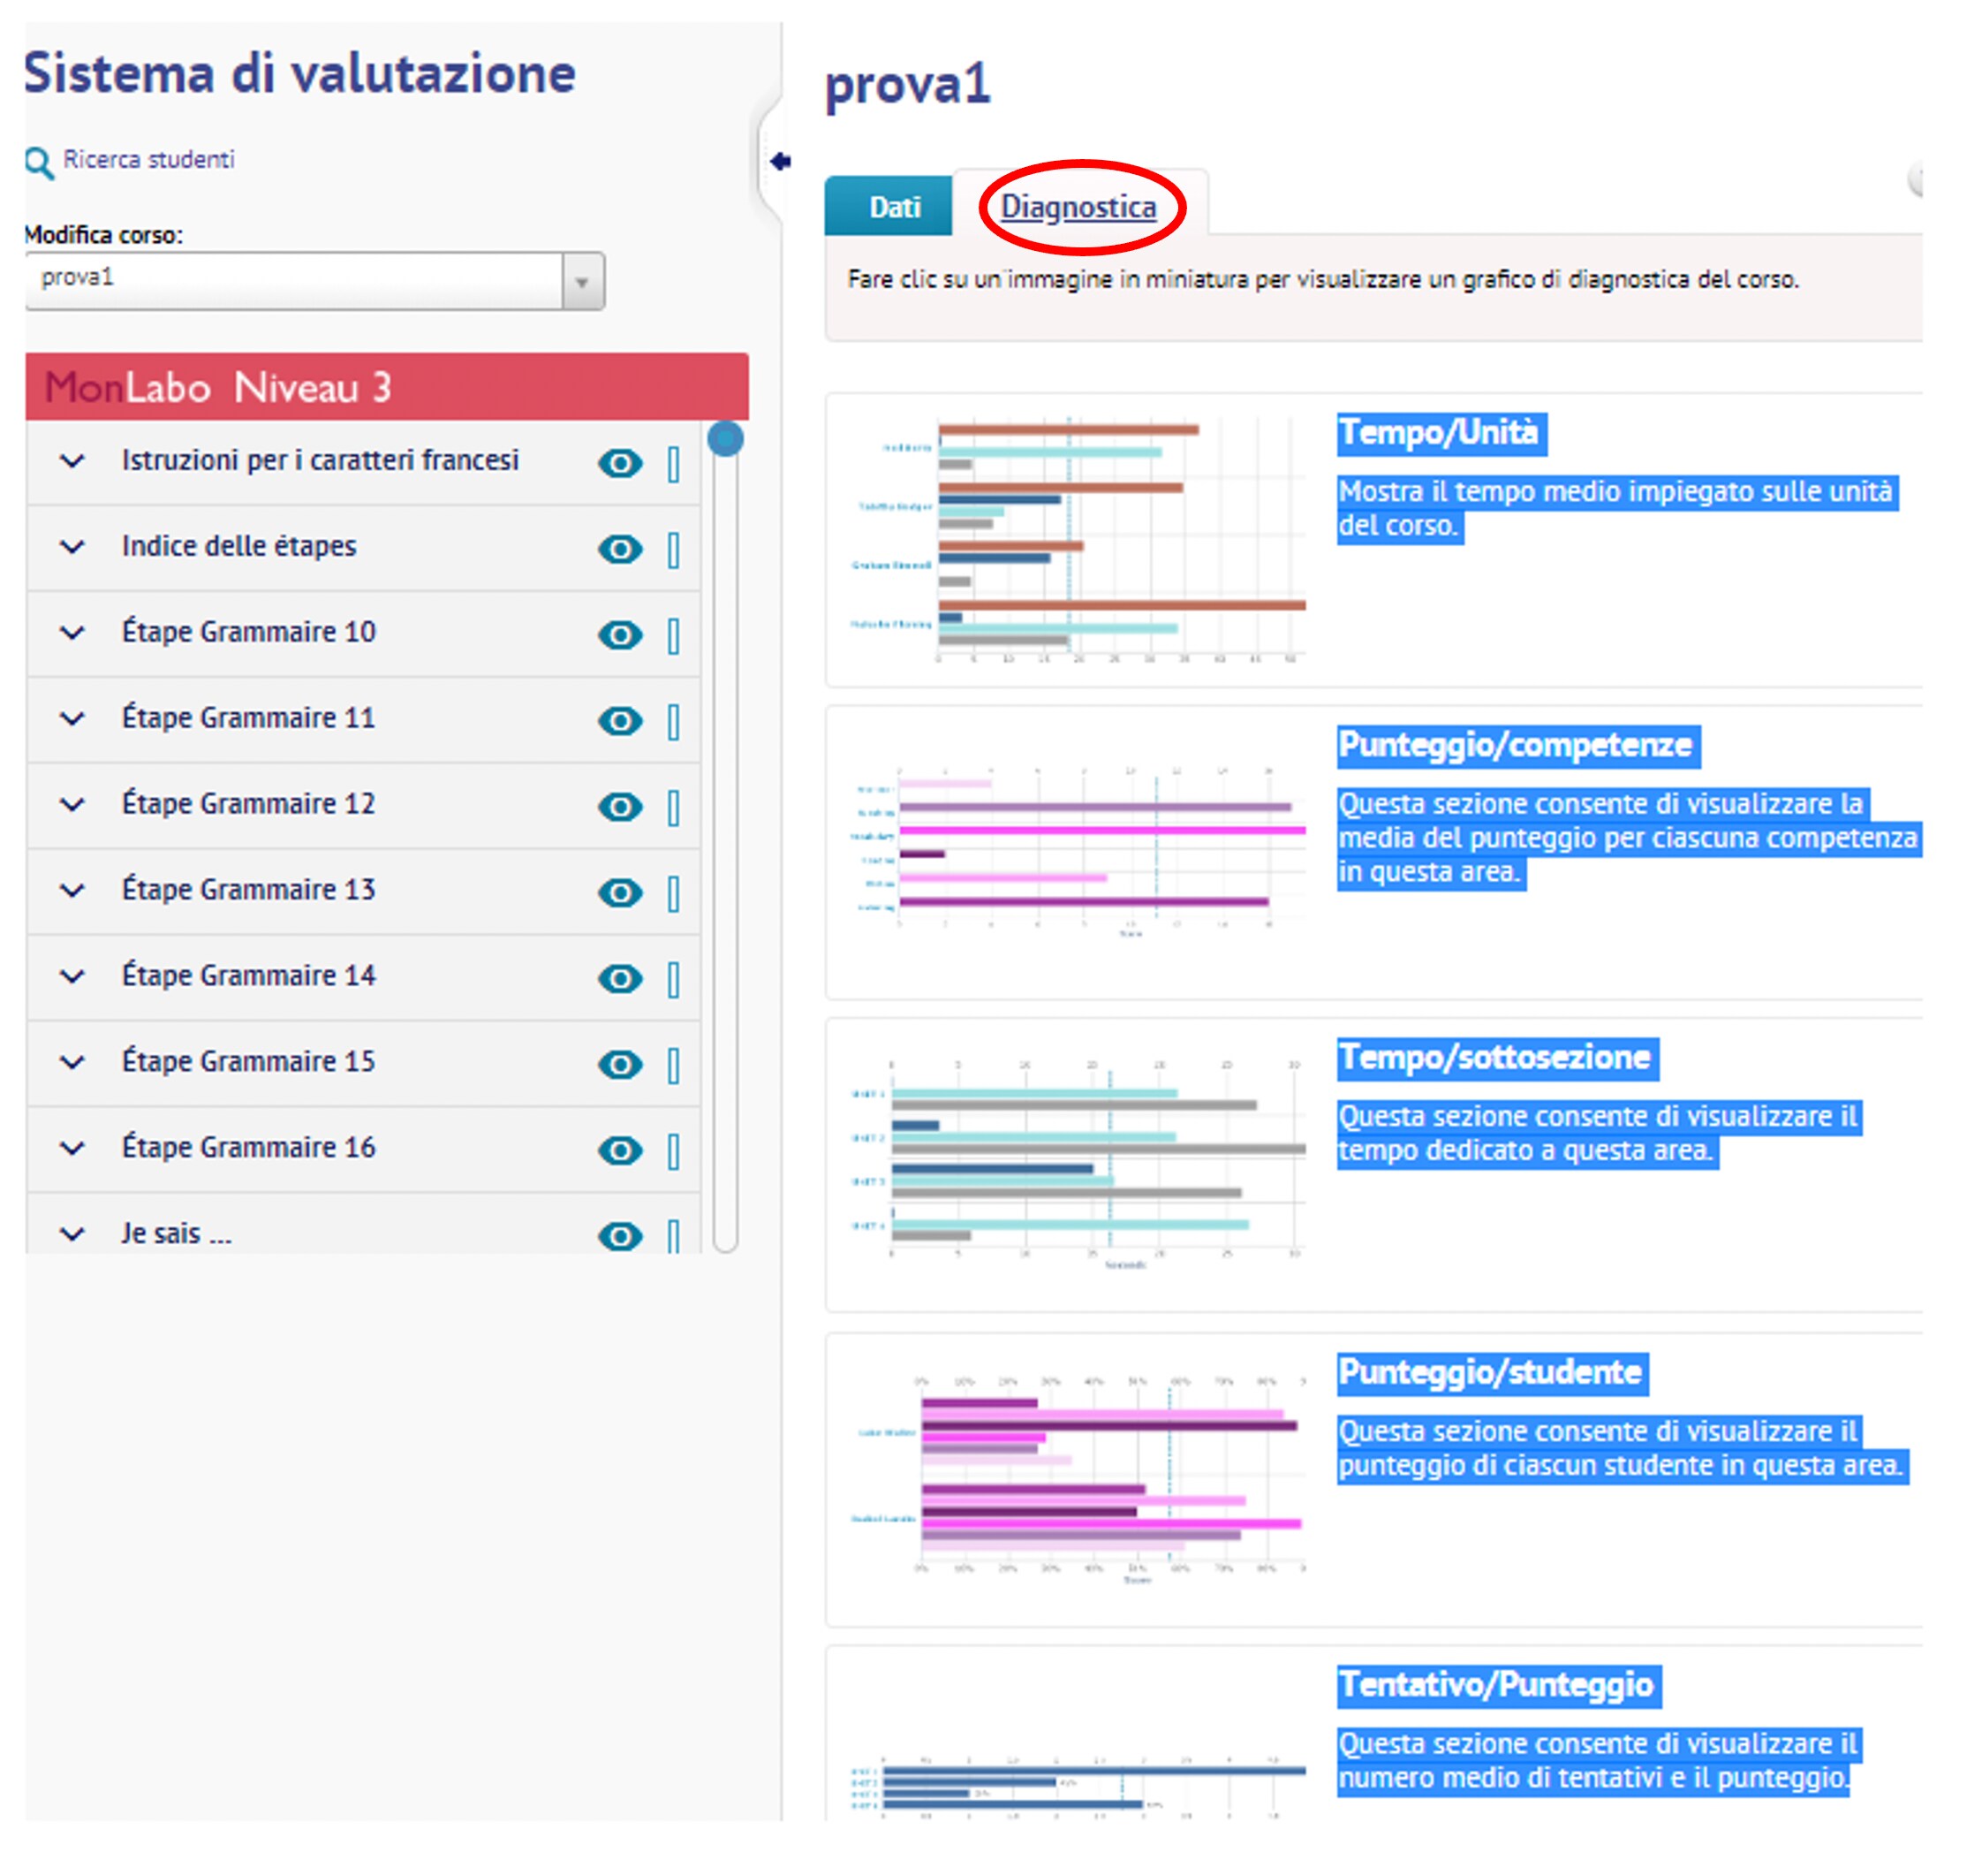
Task: Click bracket icon beside Étape Grammaire 10
Action: pyautogui.click(x=674, y=635)
